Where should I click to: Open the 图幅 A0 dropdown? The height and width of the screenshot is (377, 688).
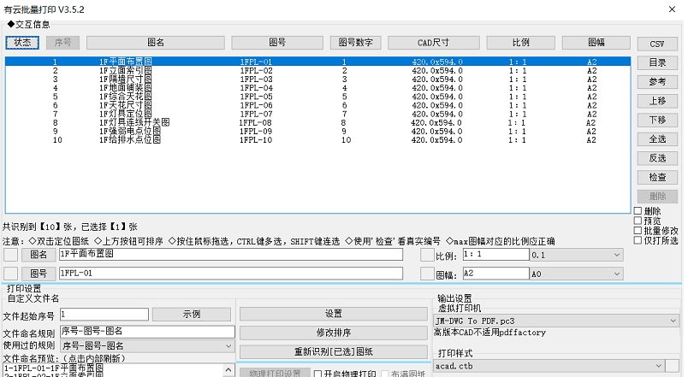click(x=576, y=274)
